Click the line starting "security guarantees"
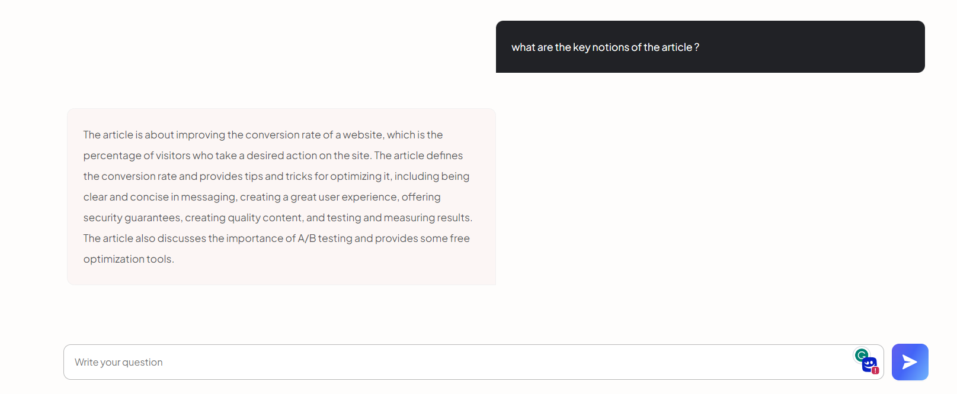The width and height of the screenshot is (957, 394). [x=278, y=218]
